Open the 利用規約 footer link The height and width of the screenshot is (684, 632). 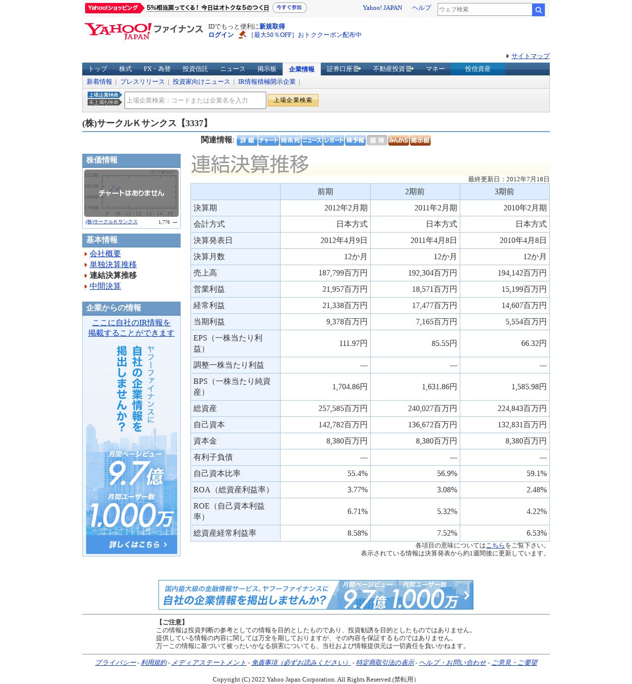tap(154, 663)
